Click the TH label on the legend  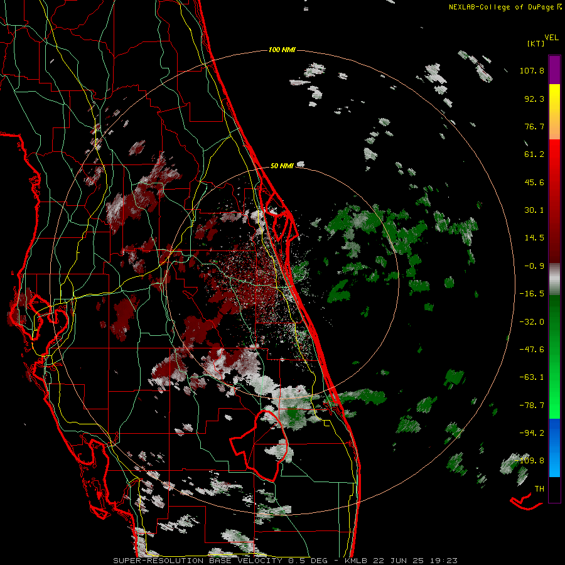539,488
